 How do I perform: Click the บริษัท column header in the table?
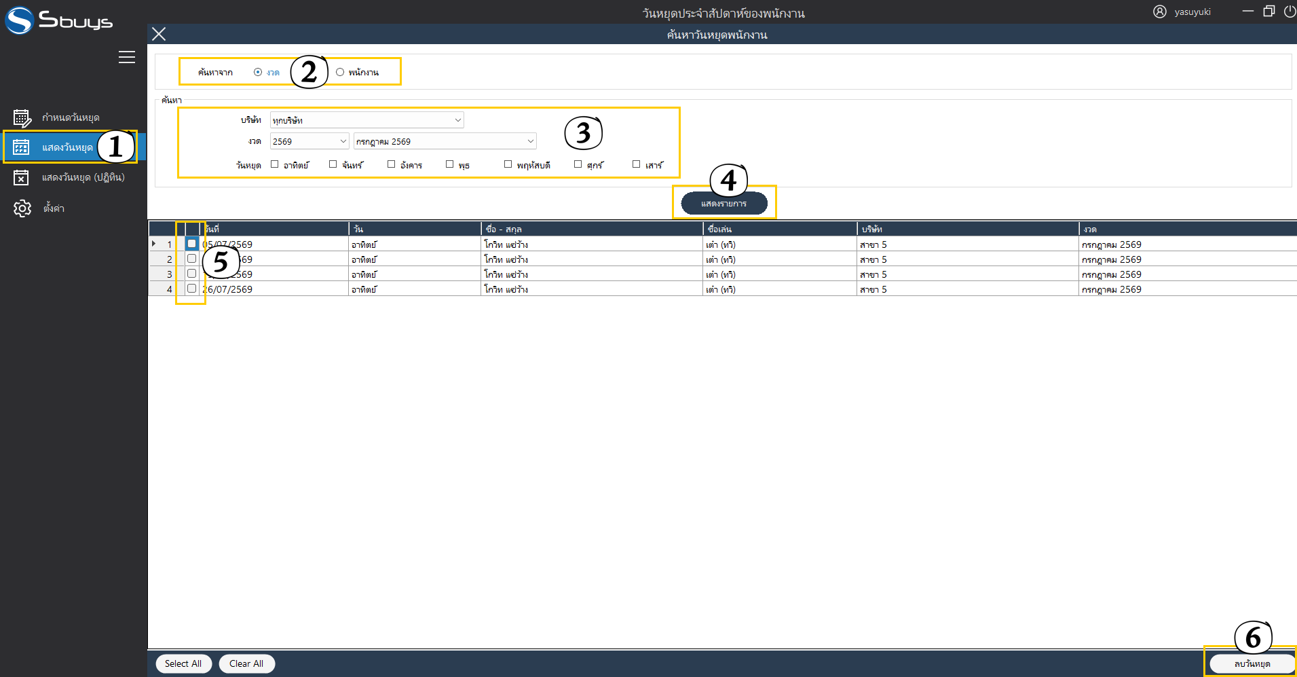click(x=968, y=229)
